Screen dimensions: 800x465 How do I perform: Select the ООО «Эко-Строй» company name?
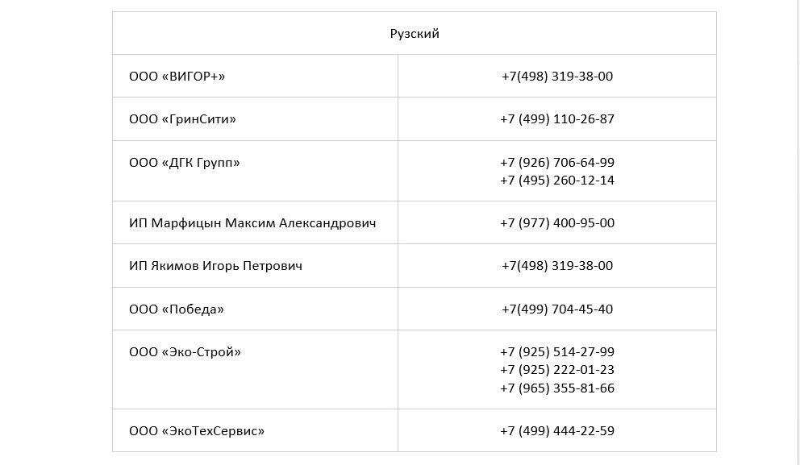(185, 352)
